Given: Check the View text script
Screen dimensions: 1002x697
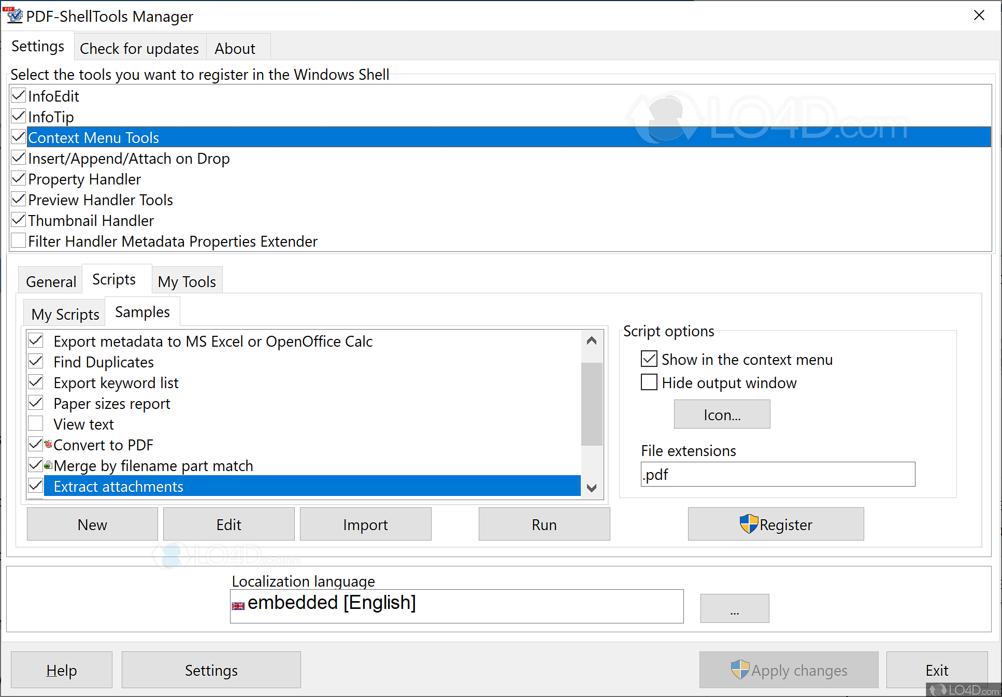Looking at the screenshot, I should 35,423.
